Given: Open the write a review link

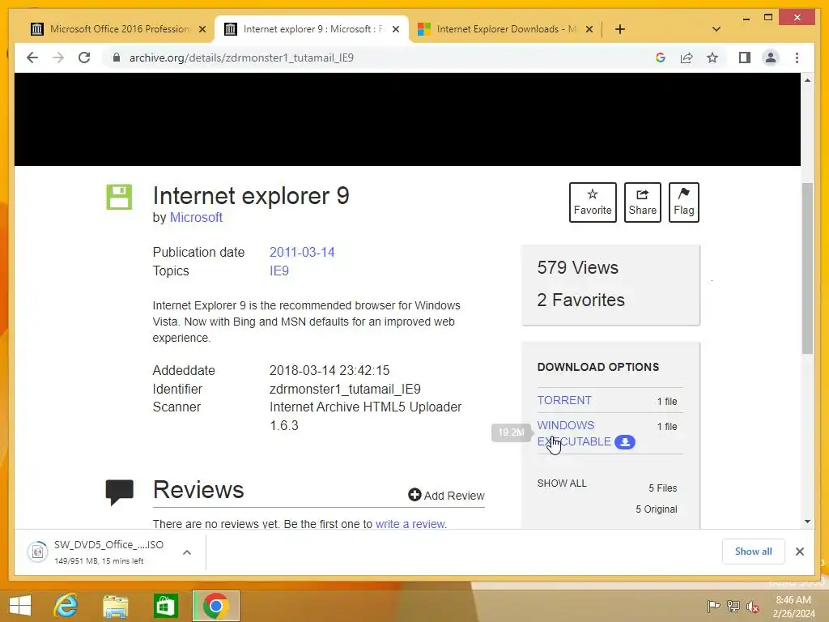Looking at the screenshot, I should pyautogui.click(x=410, y=524).
